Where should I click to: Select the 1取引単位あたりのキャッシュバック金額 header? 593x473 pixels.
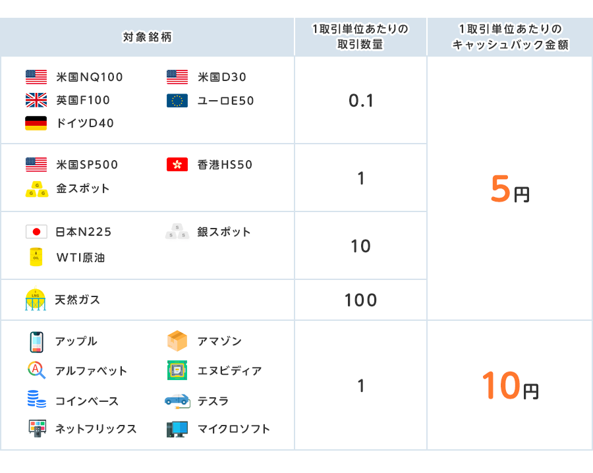(x=509, y=36)
